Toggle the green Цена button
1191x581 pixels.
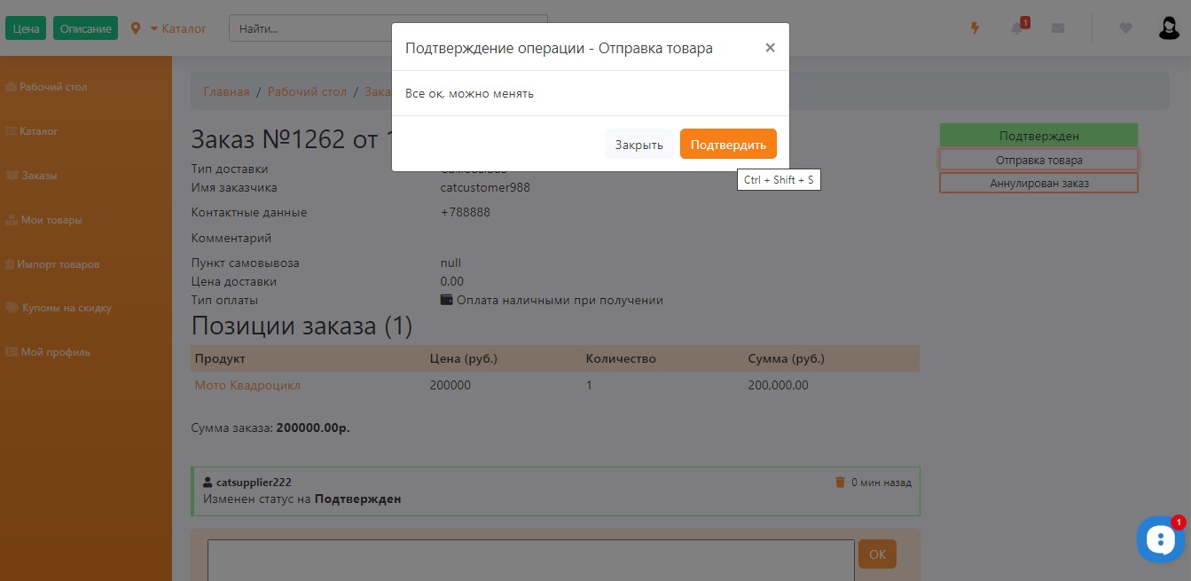pyautogui.click(x=26, y=28)
